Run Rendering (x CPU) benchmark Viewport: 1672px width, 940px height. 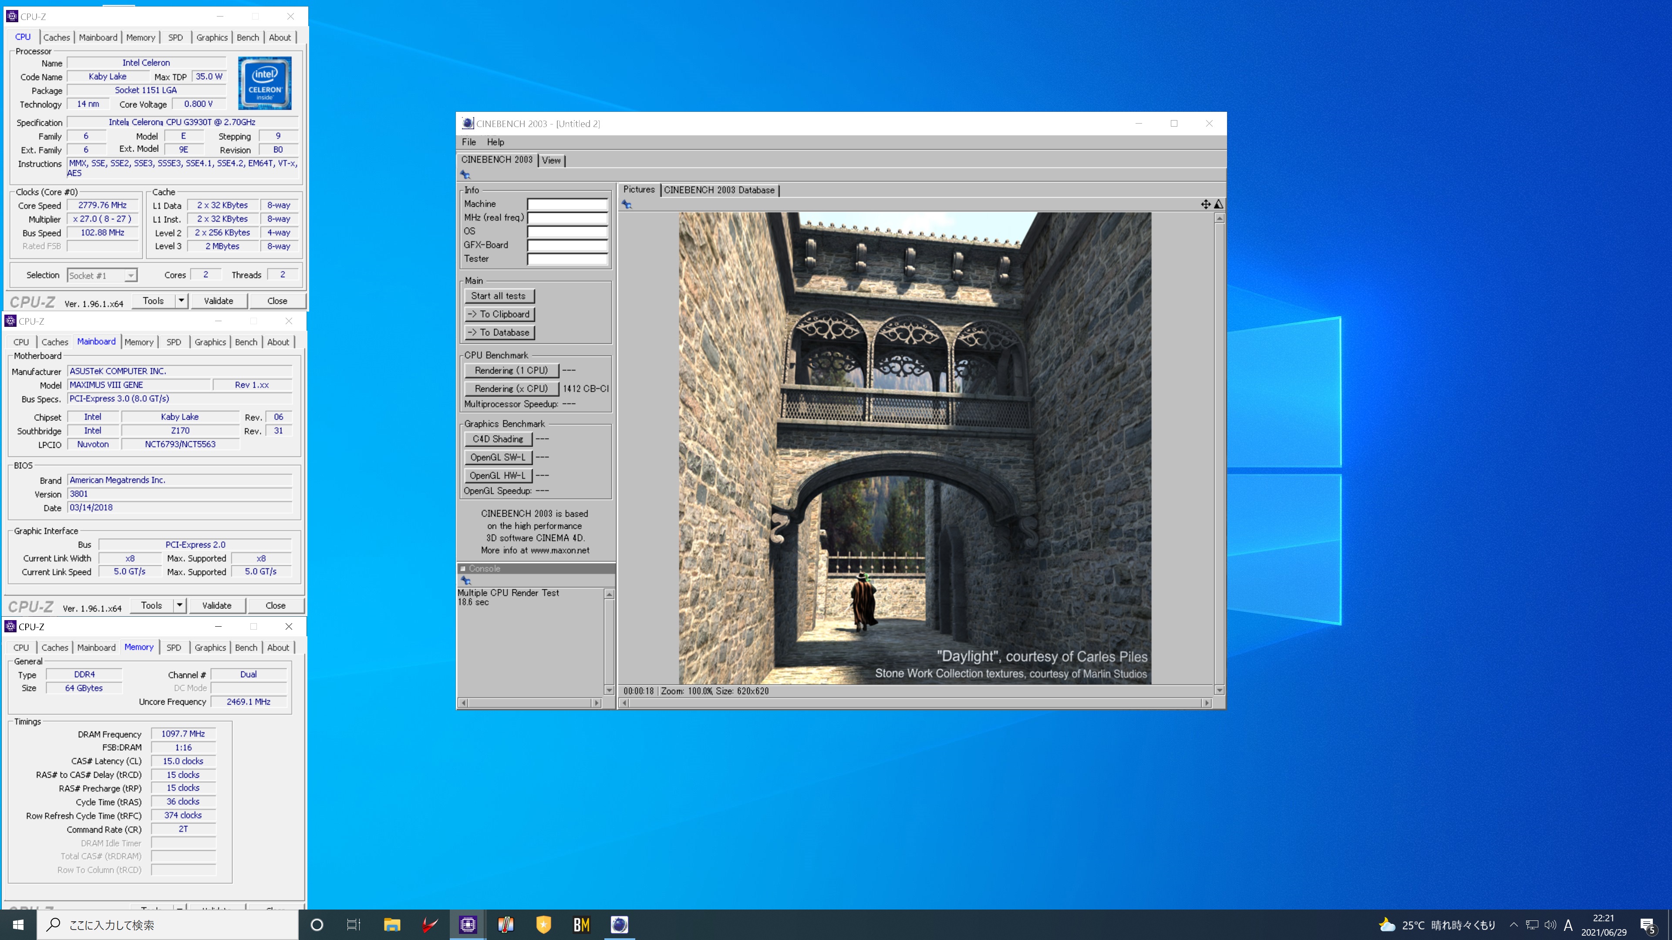pos(512,389)
